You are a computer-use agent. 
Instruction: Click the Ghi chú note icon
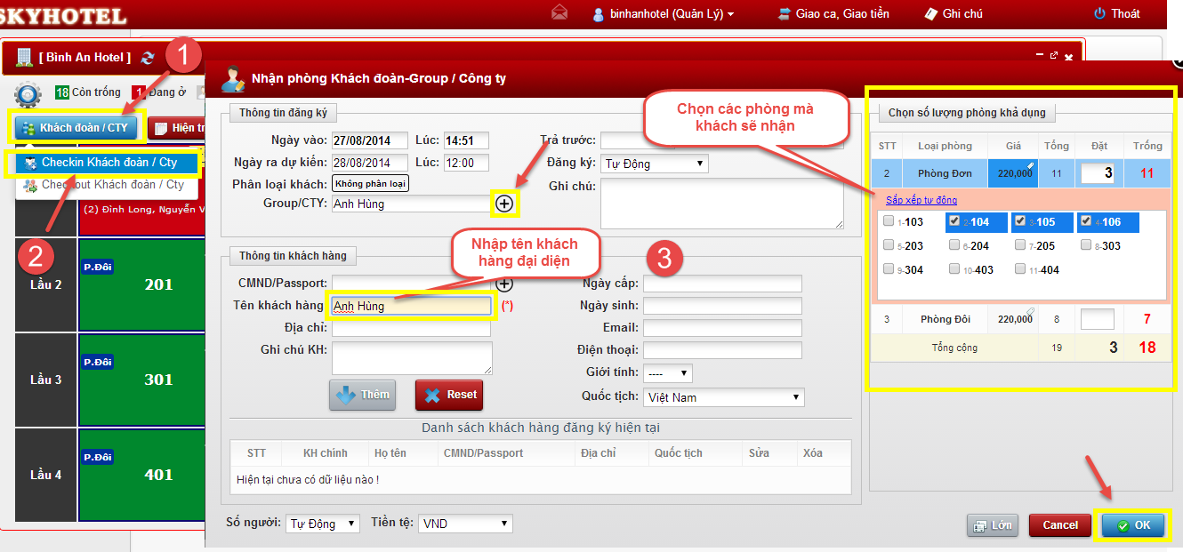(x=931, y=13)
